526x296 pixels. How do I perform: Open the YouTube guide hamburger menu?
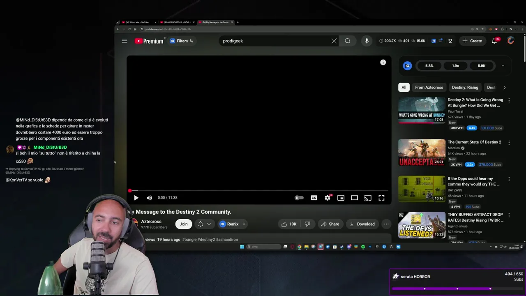tap(125, 41)
